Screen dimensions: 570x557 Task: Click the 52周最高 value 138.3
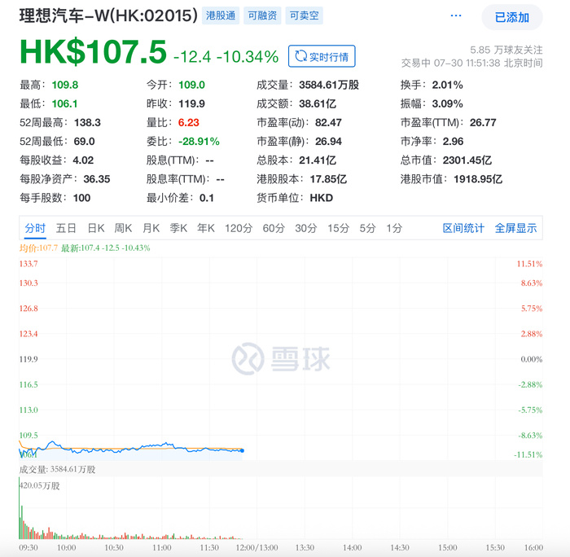tap(87, 123)
